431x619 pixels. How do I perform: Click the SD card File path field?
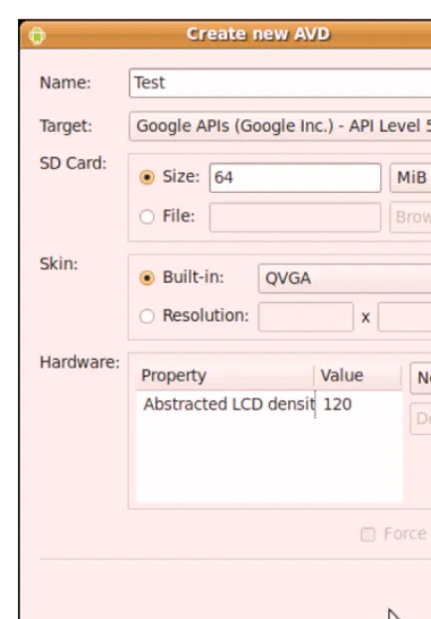pos(295,218)
